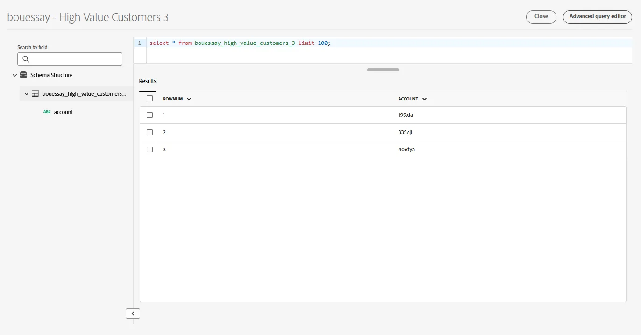Click into the SQL query text line
This screenshot has height=335, width=641.
click(x=240, y=43)
